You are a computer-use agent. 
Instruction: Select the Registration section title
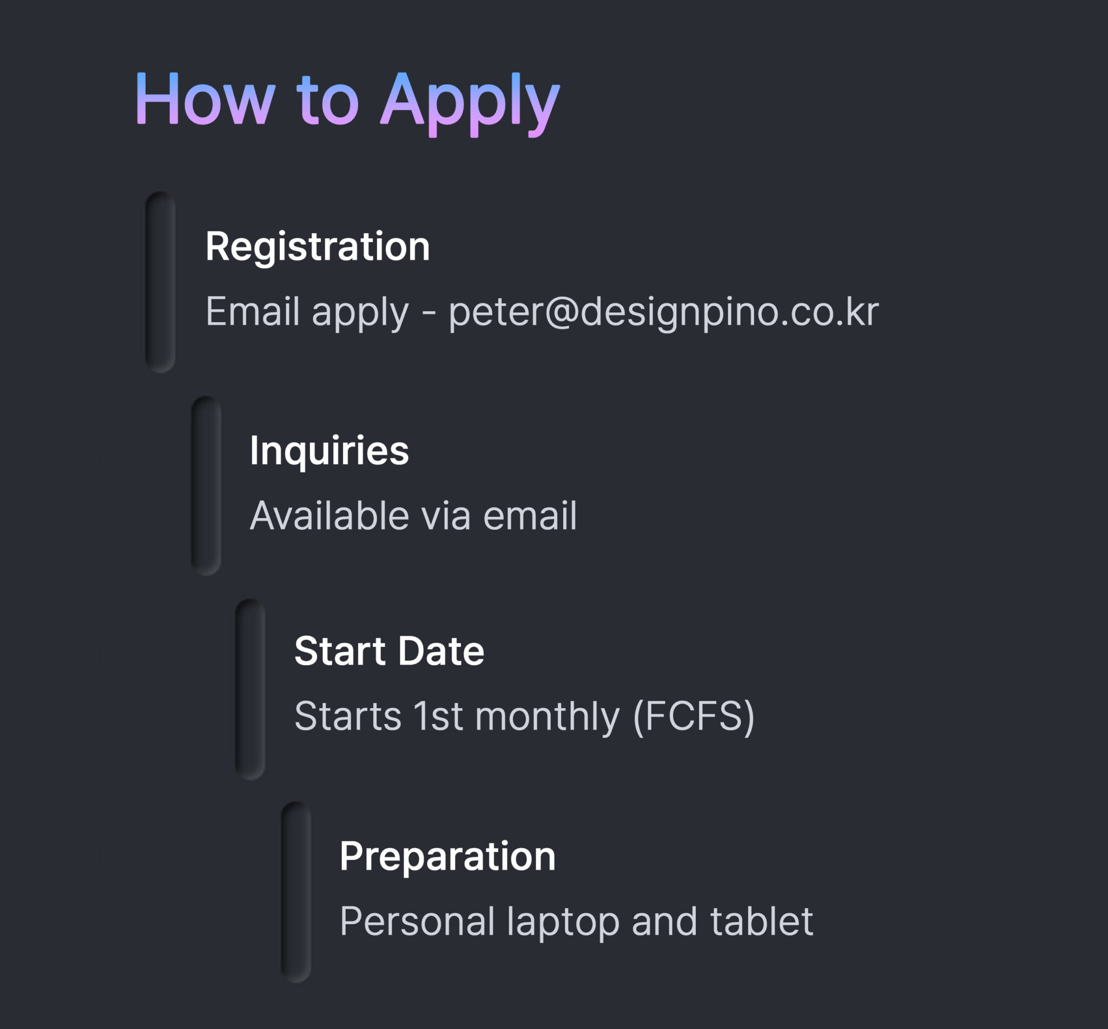click(x=317, y=246)
